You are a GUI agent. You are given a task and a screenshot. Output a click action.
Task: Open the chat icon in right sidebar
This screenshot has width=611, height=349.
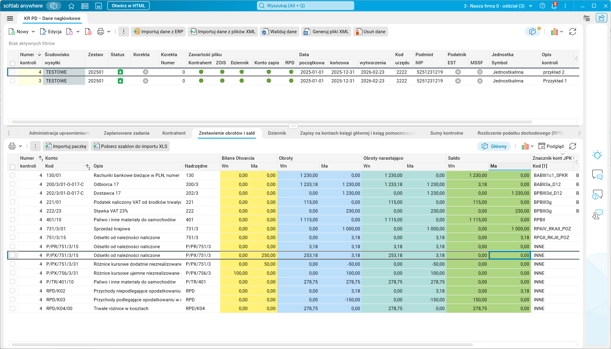(x=597, y=175)
